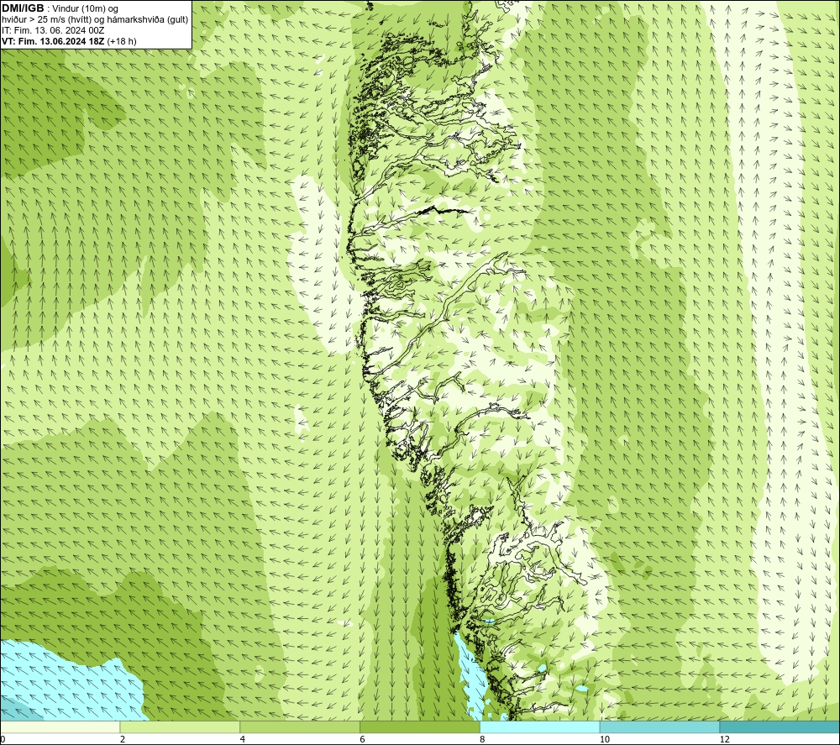Click the legend value label 12

coord(724,739)
